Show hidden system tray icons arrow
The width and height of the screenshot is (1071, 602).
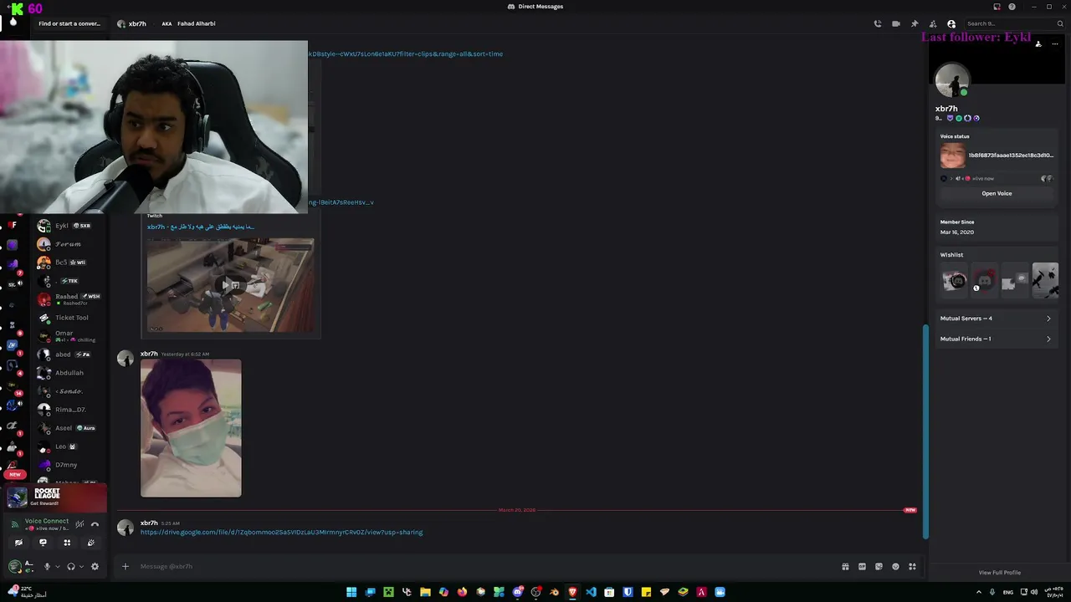tap(979, 592)
